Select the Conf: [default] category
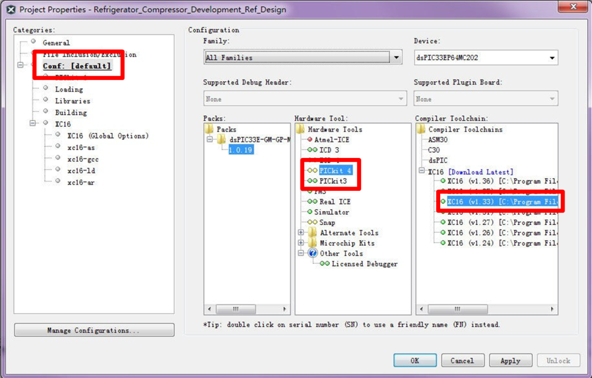592x378 pixels. click(77, 66)
